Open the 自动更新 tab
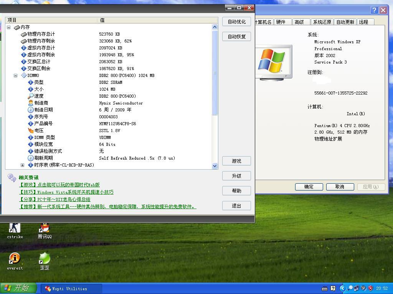The width and height of the screenshot is (393, 294). (x=345, y=22)
